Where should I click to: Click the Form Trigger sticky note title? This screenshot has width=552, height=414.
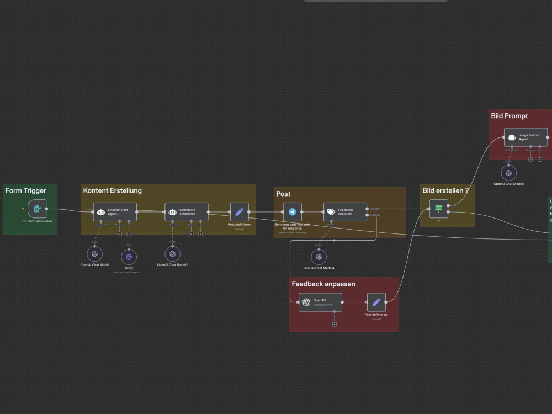coord(26,190)
